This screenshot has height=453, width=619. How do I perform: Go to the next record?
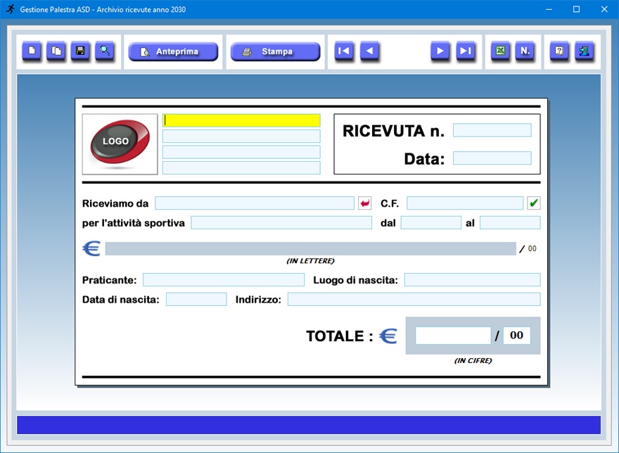tap(440, 51)
